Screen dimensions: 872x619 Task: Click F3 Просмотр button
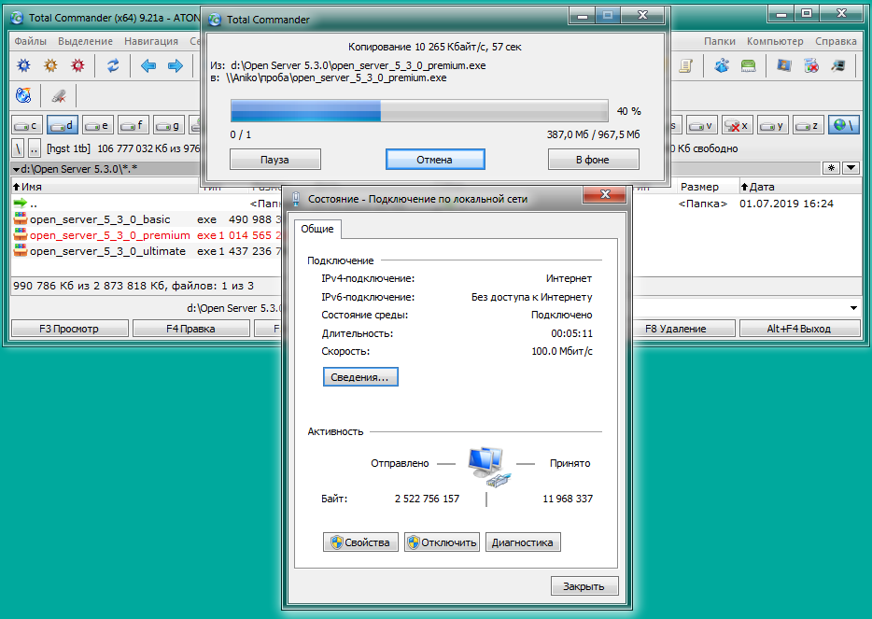(x=69, y=329)
